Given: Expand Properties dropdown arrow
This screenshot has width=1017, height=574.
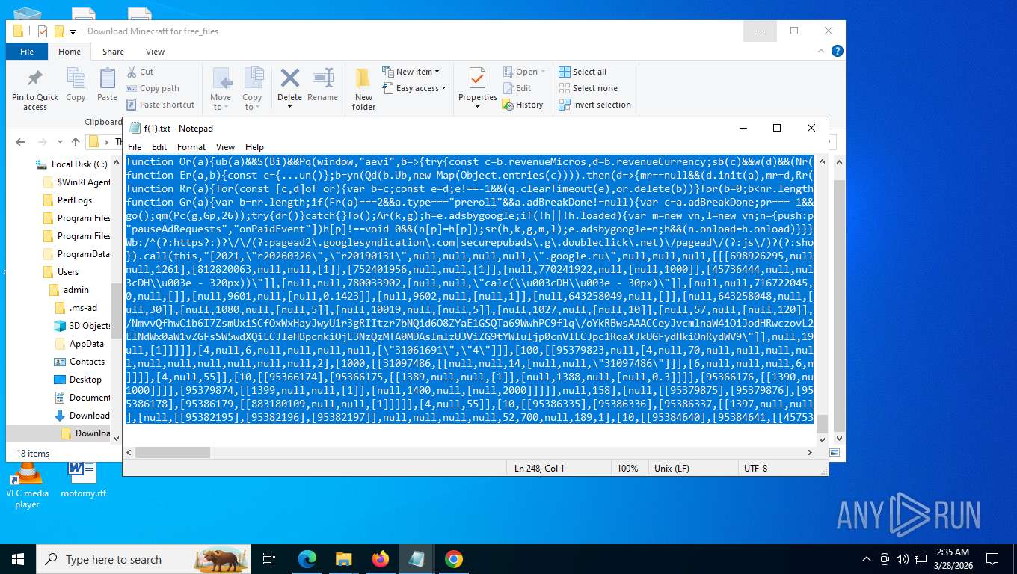Looking at the screenshot, I should 477,106.
